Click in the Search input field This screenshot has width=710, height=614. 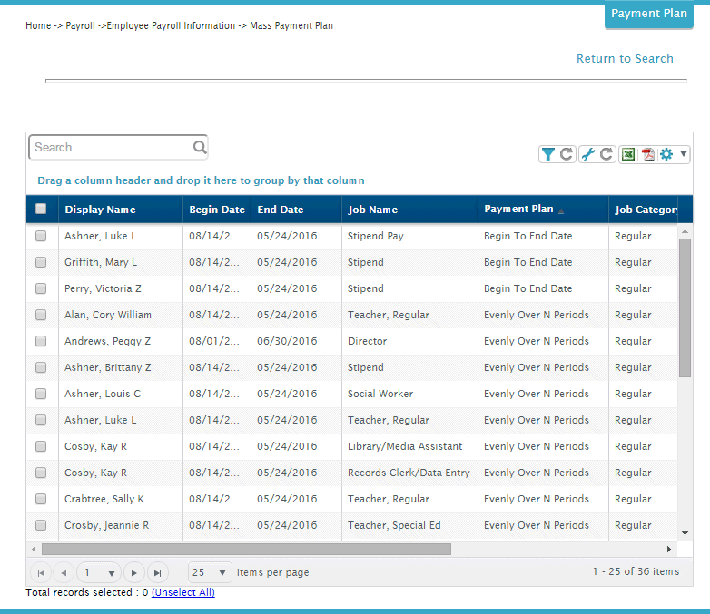click(110, 147)
